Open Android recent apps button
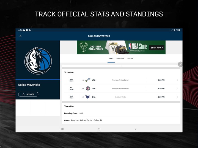Image resolution: width=198 pixels, height=148 pixels. 62,129
